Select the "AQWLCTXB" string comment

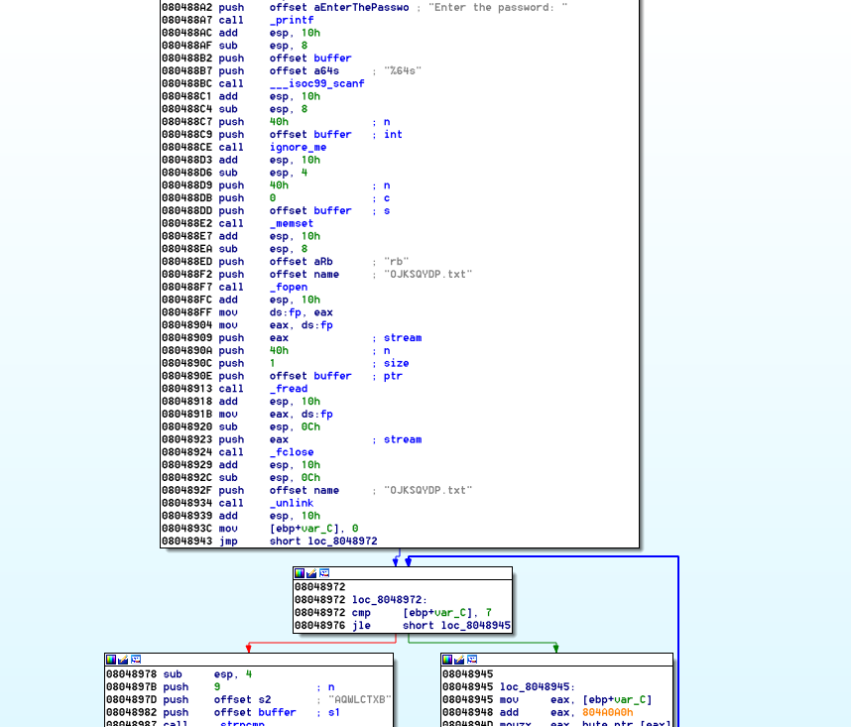click(x=359, y=699)
